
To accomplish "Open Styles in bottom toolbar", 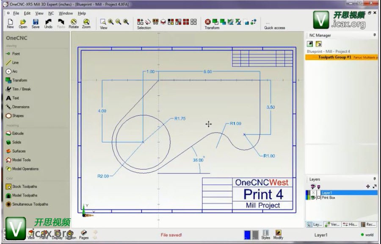I will pyautogui.click(x=265, y=235).
